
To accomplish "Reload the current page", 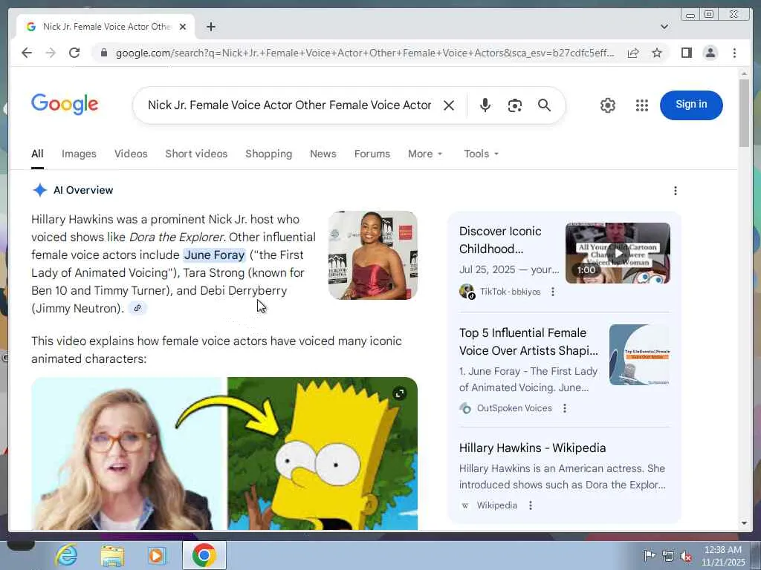I will pos(74,53).
